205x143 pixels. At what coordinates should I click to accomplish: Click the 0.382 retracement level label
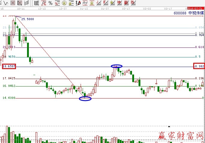click(x=199, y=66)
